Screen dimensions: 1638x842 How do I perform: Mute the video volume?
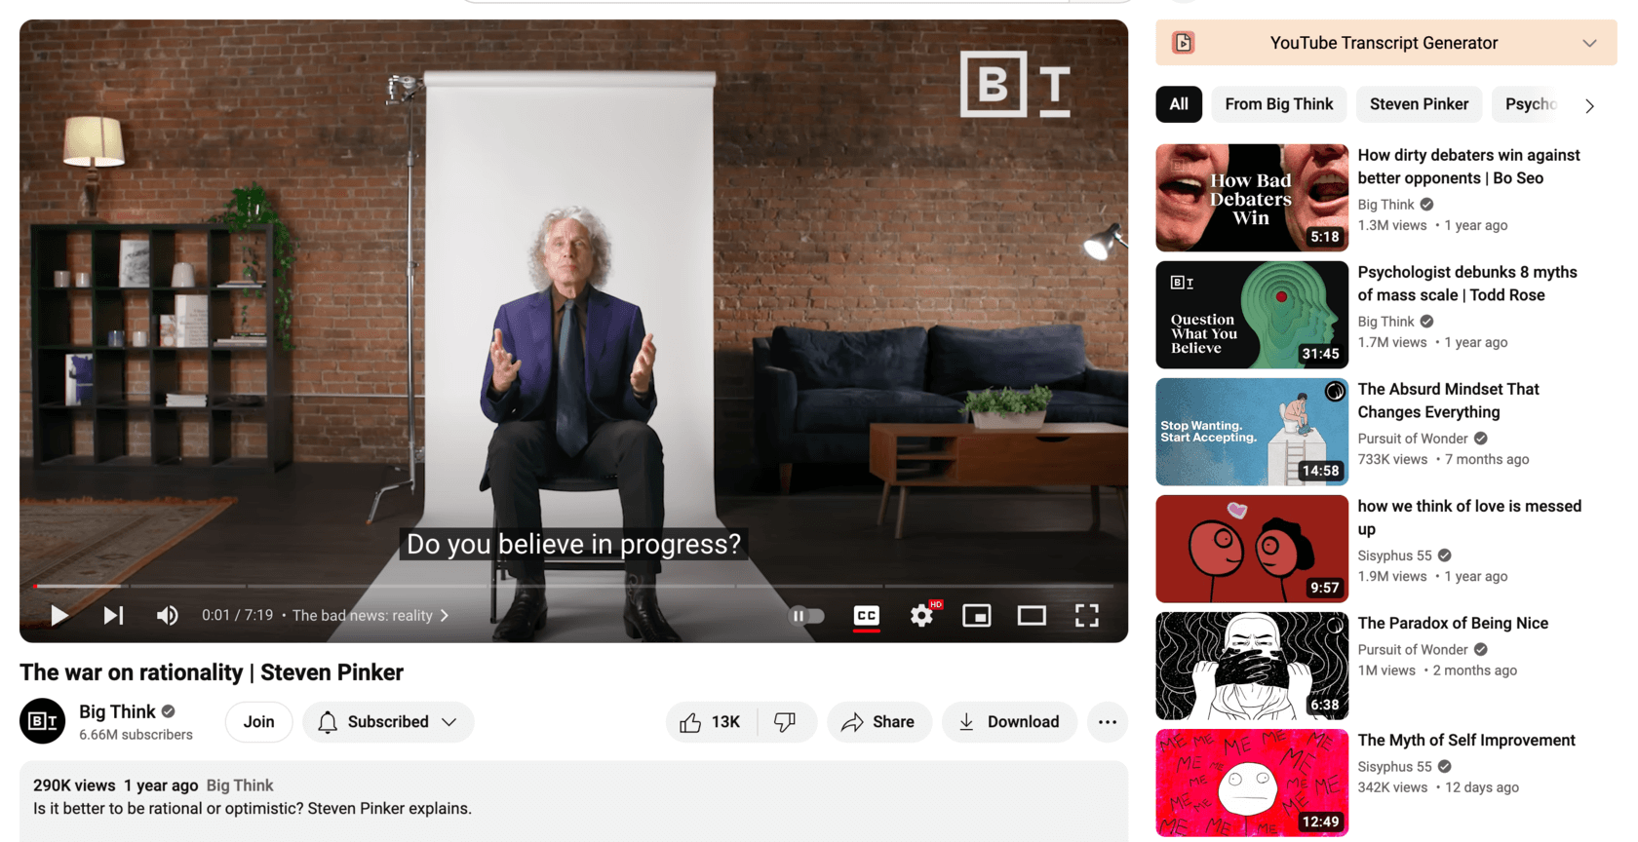coord(167,616)
